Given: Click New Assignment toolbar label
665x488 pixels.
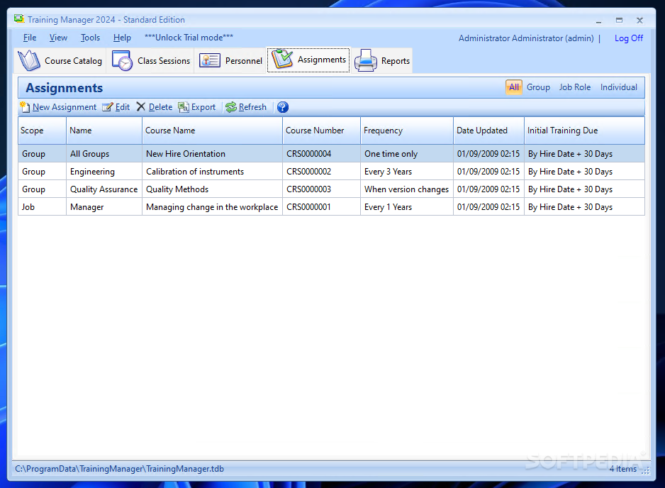Looking at the screenshot, I should pos(65,107).
